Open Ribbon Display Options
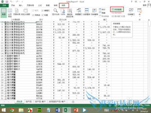 (x=136, y=2)
